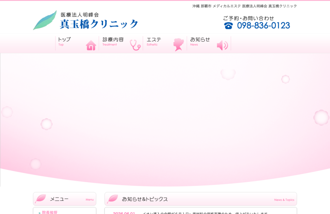The width and height of the screenshot is (330, 214).
Task: Open the お知らせ News menu item
Action: [x=209, y=43]
